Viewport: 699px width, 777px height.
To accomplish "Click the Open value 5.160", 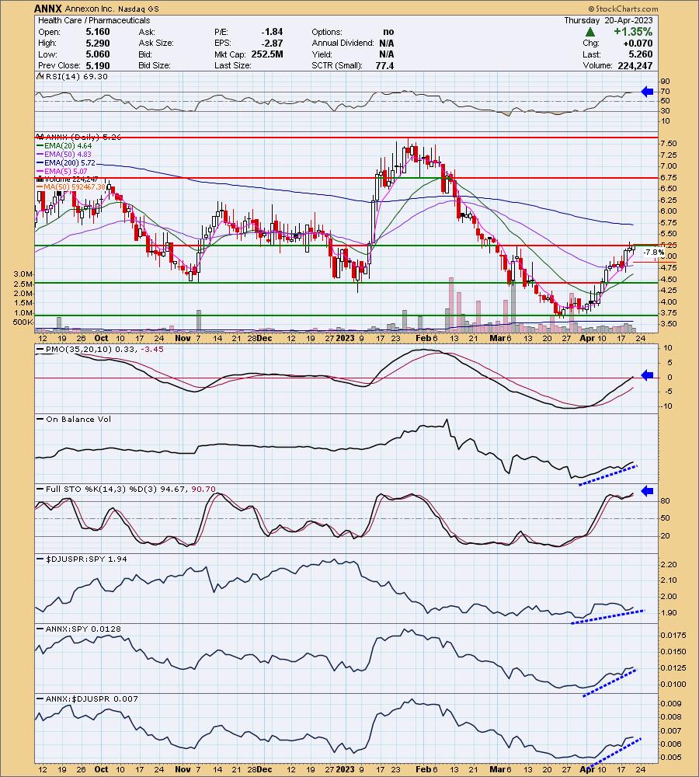I will pos(98,32).
